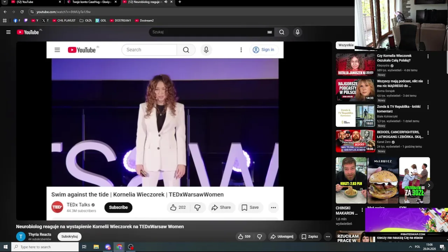Viewport: 448px width, 252px height.
Task: Open the on-screen keyboard in the search box
Action: tap(269, 32)
